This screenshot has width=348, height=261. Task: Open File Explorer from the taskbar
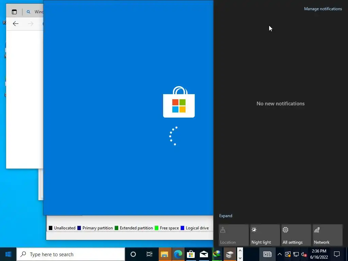pyautogui.click(x=164, y=254)
